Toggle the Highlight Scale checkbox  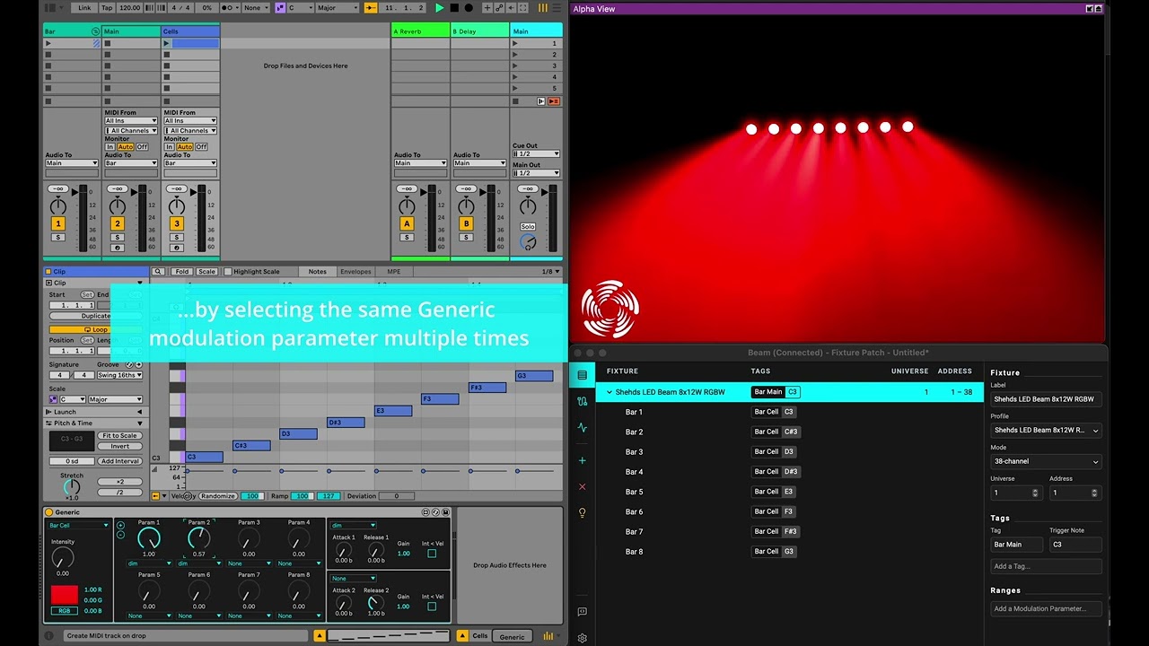(x=228, y=272)
